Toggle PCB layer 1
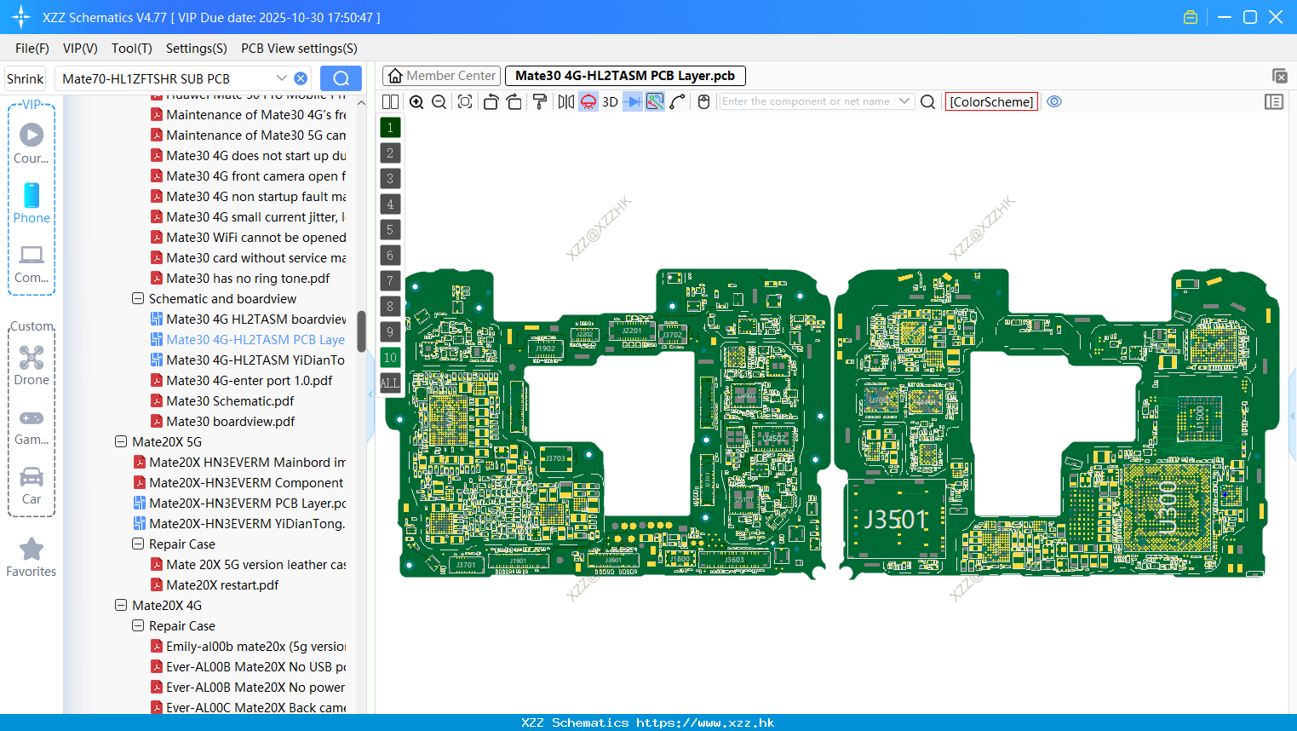The width and height of the screenshot is (1297, 731). (x=390, y=128)
